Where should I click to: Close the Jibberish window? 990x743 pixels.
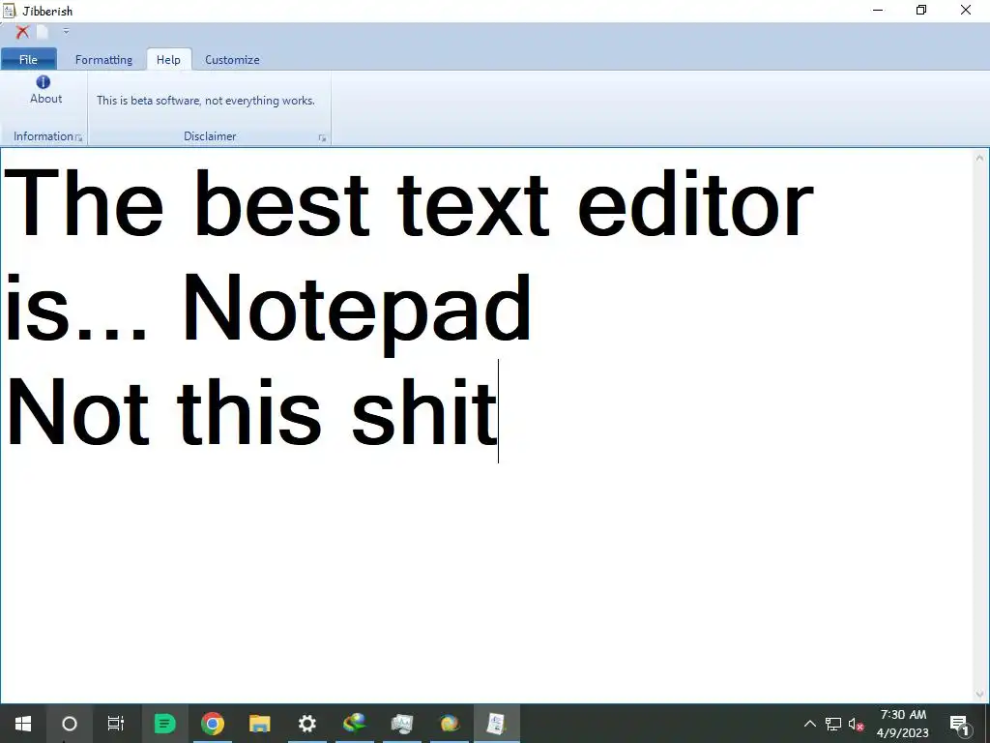966,10
